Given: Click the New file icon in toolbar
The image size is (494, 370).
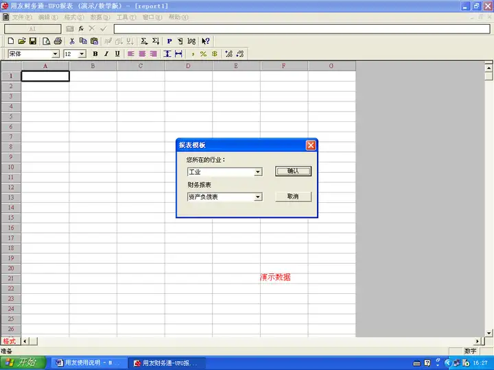Looking at the screenshot, I should point(11,41).
